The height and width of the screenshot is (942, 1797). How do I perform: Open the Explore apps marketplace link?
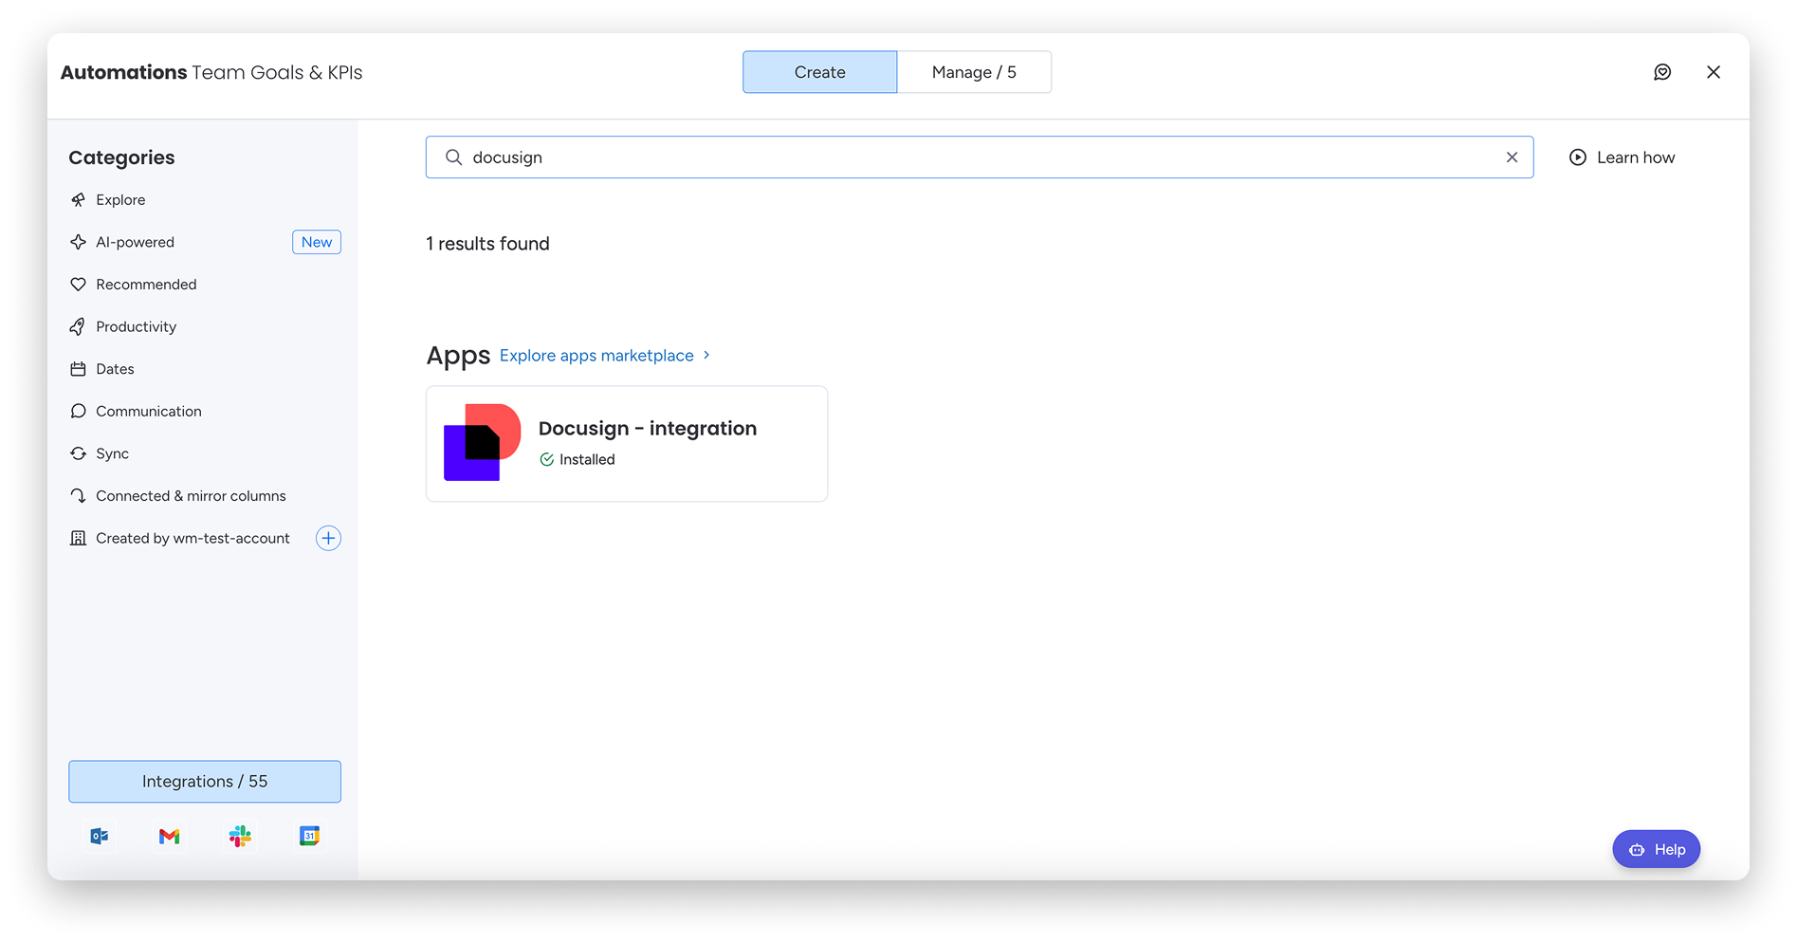tap(596, 355)
